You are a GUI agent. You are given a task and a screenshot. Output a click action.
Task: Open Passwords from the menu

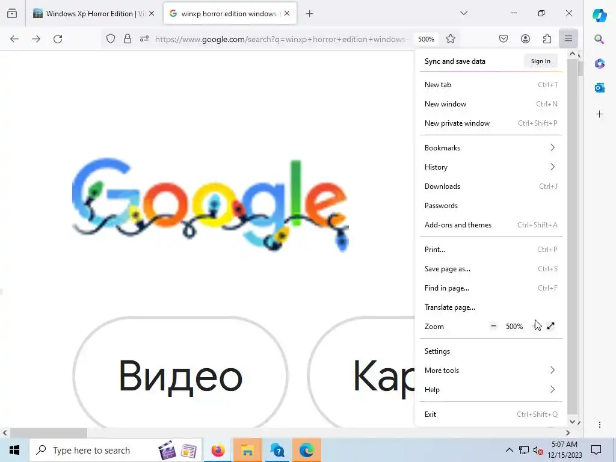click(x=491, y=206)
